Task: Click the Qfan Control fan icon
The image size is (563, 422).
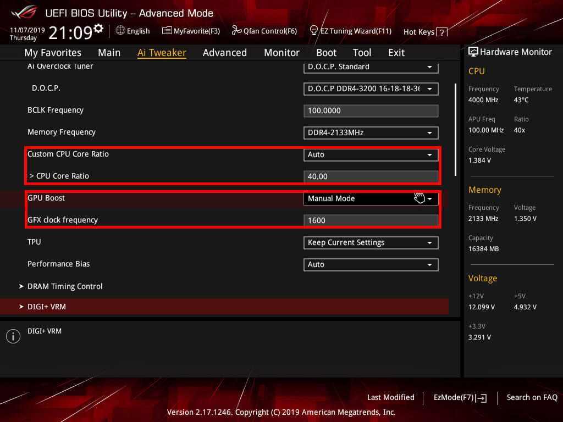Action: coord(236,31)
